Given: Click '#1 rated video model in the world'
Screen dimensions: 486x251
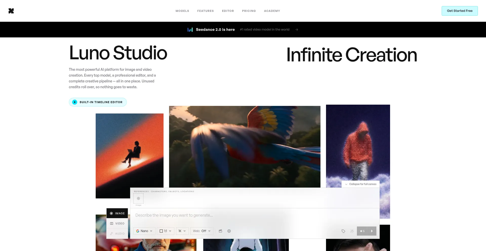Looking at the screenshot, I should point(265,30).
